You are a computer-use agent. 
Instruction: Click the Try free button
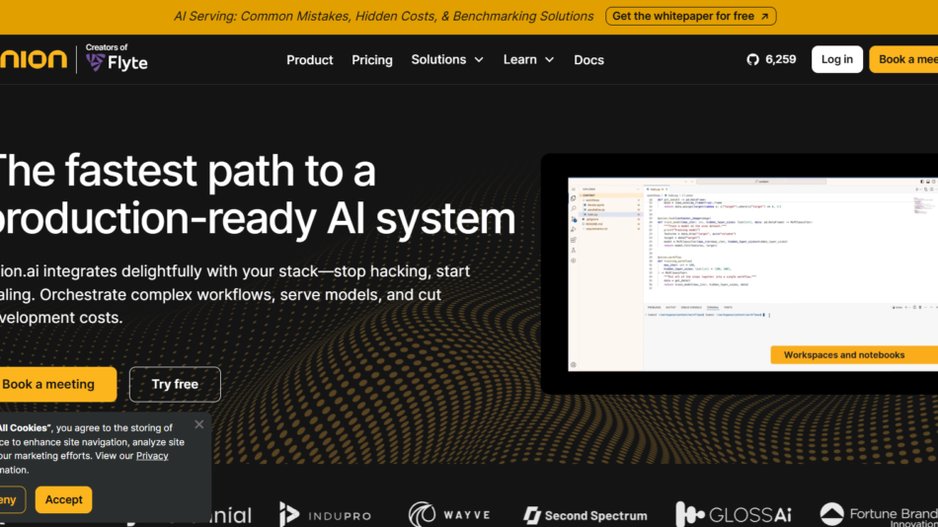(x=175, y=385)
